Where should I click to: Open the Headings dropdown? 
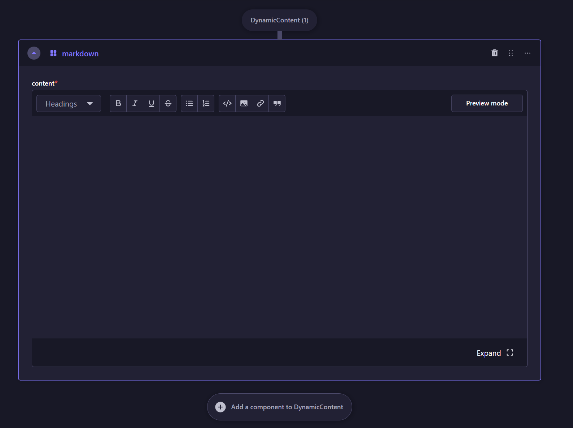pyautogui.click(x=69, y=104)
